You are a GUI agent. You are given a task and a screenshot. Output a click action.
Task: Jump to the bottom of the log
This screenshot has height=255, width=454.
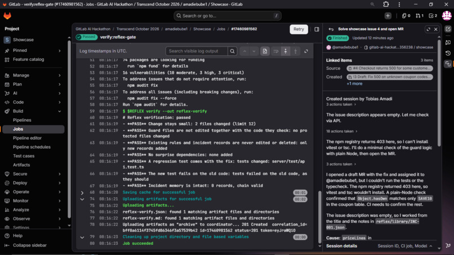click(x=295, y=51)
